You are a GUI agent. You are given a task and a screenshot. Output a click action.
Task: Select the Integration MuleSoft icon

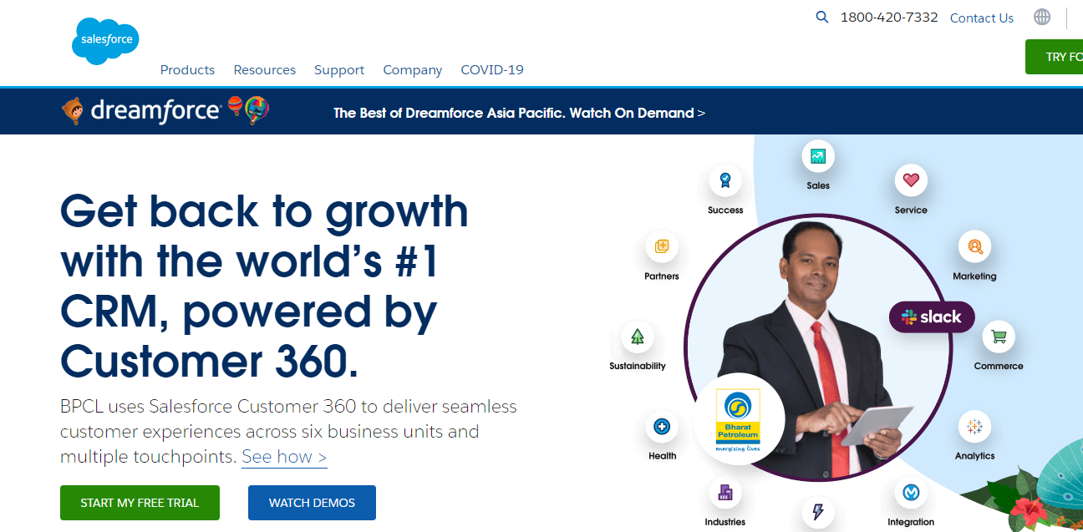[x=910, y=494]
